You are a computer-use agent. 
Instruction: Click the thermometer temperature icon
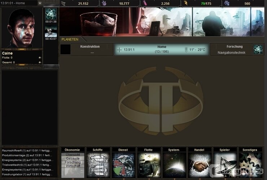coord(186,50)
